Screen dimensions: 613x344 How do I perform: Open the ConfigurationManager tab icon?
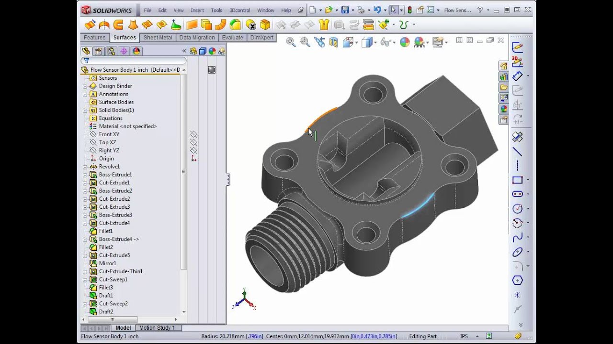coord(111,51)
